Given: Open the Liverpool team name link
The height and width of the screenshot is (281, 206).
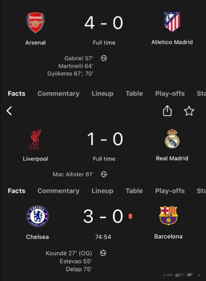Looking at the screenshot, I should pyautogui.click(x=35, y=159).
